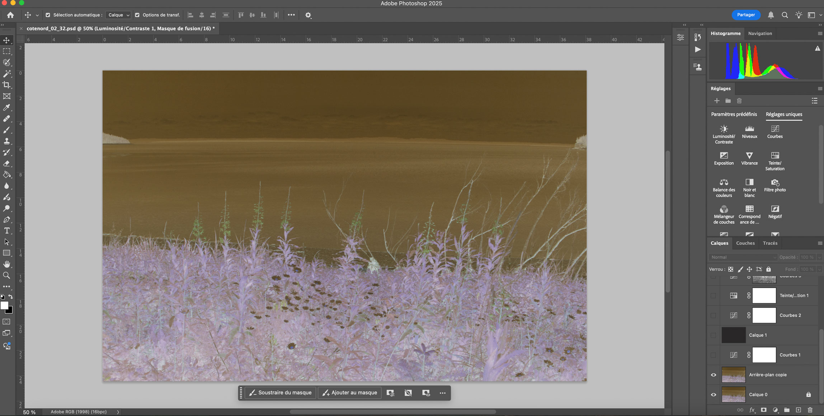This screenshot has width=824, height=416.
Task: Delete layer with trash icon
Action: tap(810, 410)
